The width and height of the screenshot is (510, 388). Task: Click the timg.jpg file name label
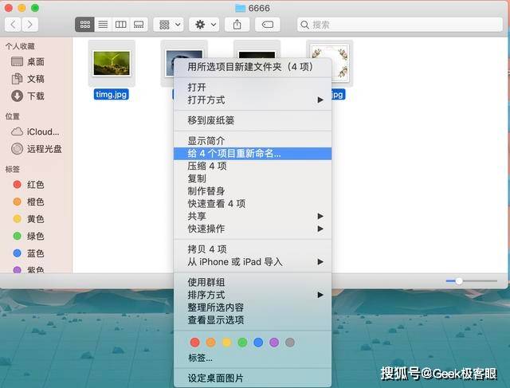(112, 94)
